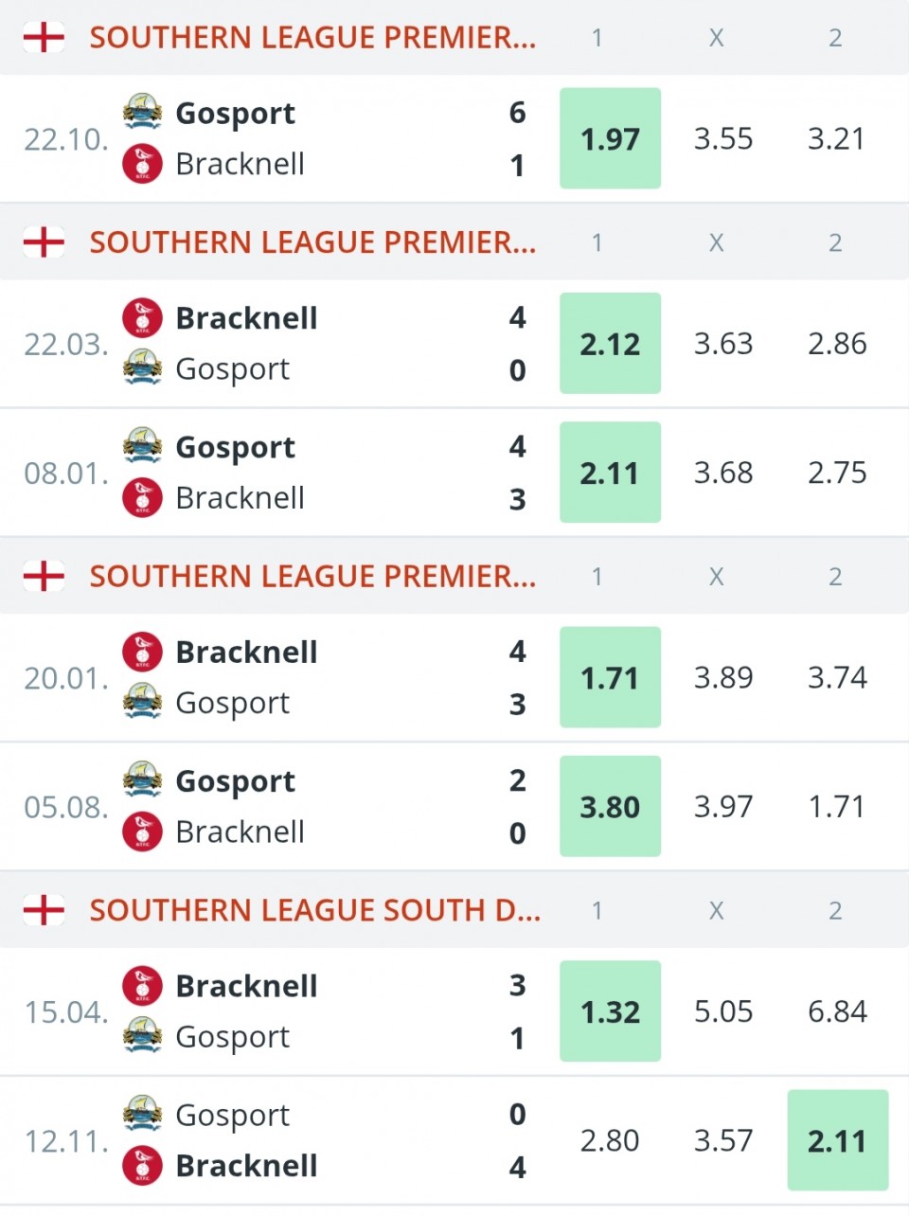Viewport: 909px width, 1217px height.
Task: Select away odds 2.75
Action: pos(837,473)
